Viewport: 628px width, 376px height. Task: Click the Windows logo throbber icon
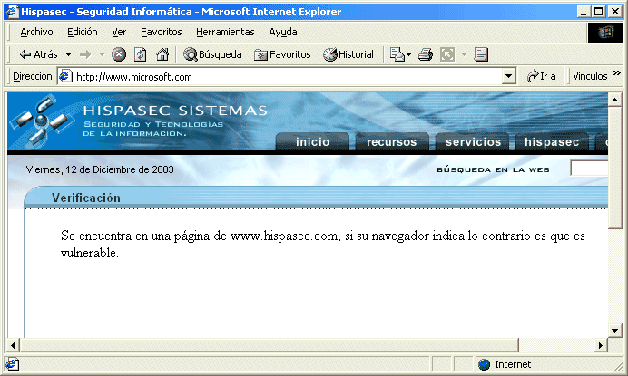[605, 33]
